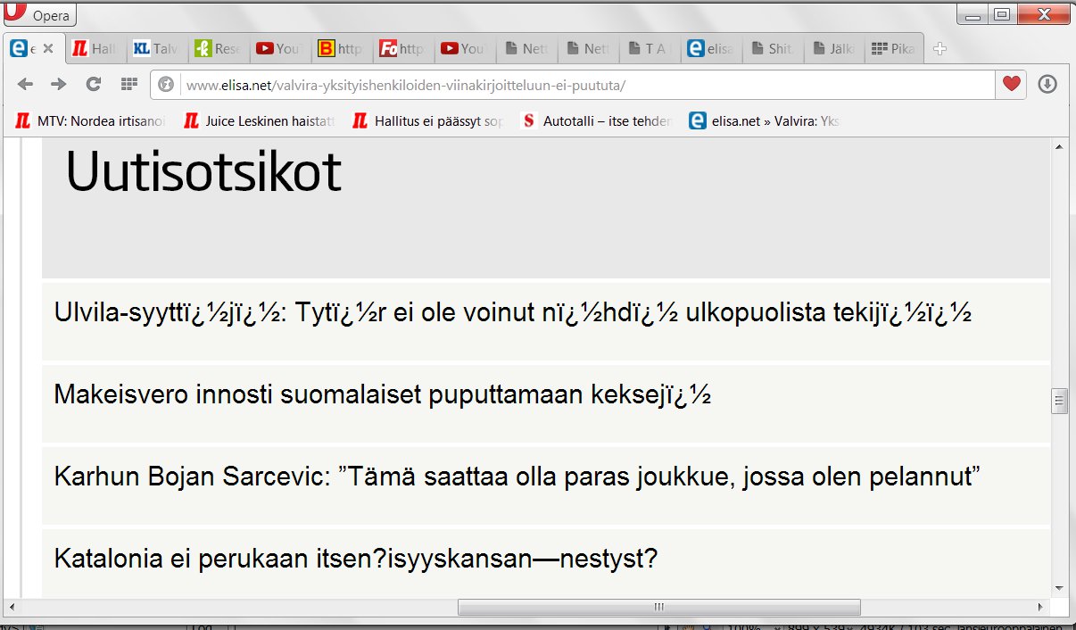1076x630 pixels.
Task: Close the active elisa tab
Action: point(49,49)
